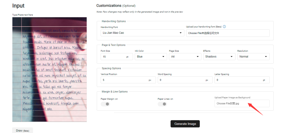Focus the Word Spacing input field
The width and height of the screenshot is (297, 133).
[x=181, y=80]
